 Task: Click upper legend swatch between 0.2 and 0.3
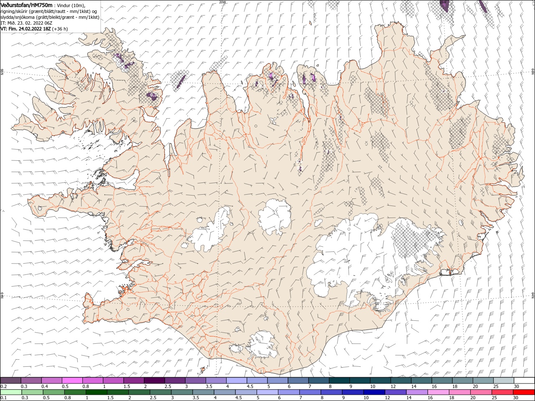pos(11,381)
